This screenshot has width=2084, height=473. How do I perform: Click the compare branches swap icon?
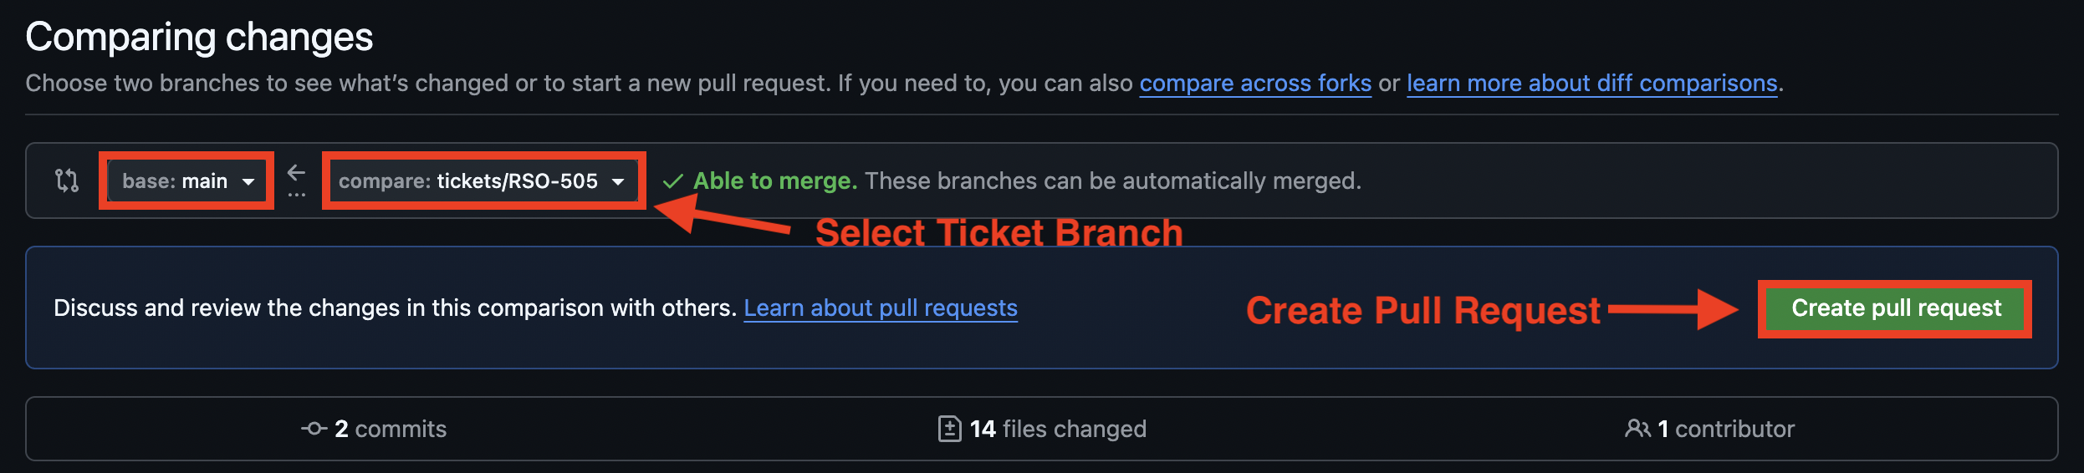[67, 181]
